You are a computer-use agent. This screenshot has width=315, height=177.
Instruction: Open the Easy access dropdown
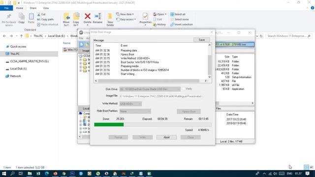click(x=126, y=20)
